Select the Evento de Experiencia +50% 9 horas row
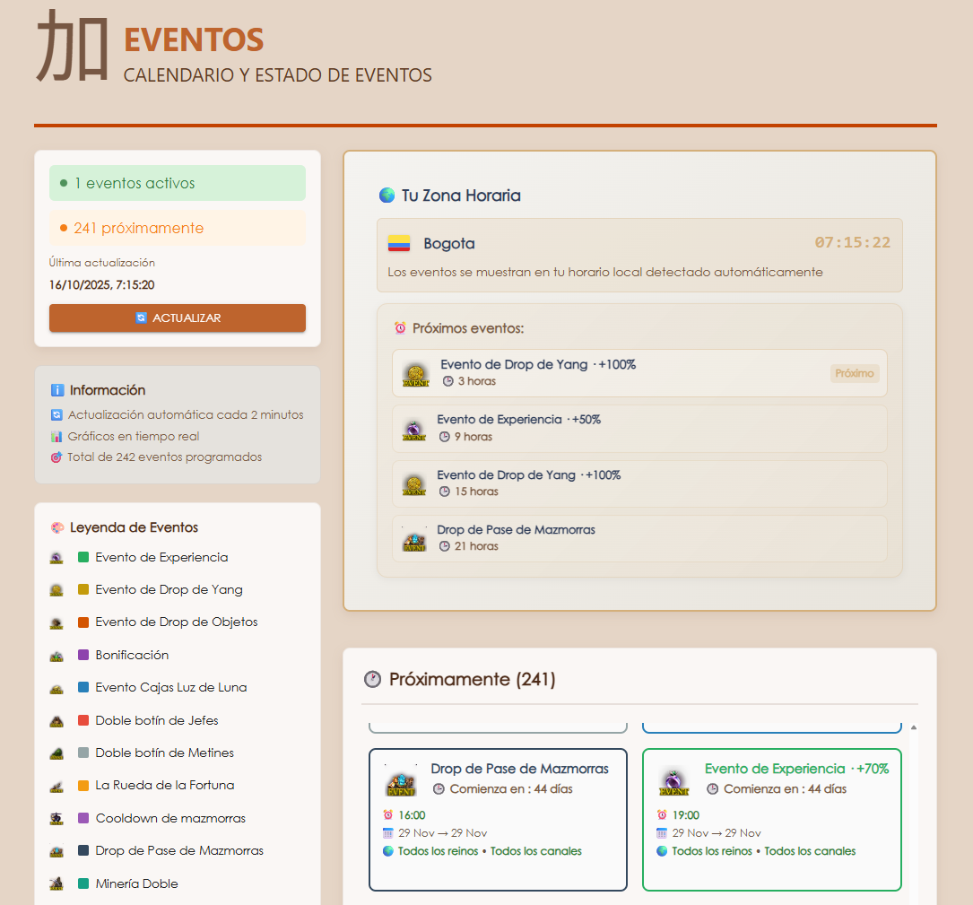The image size is (973, 905). [x=639, y=429]
